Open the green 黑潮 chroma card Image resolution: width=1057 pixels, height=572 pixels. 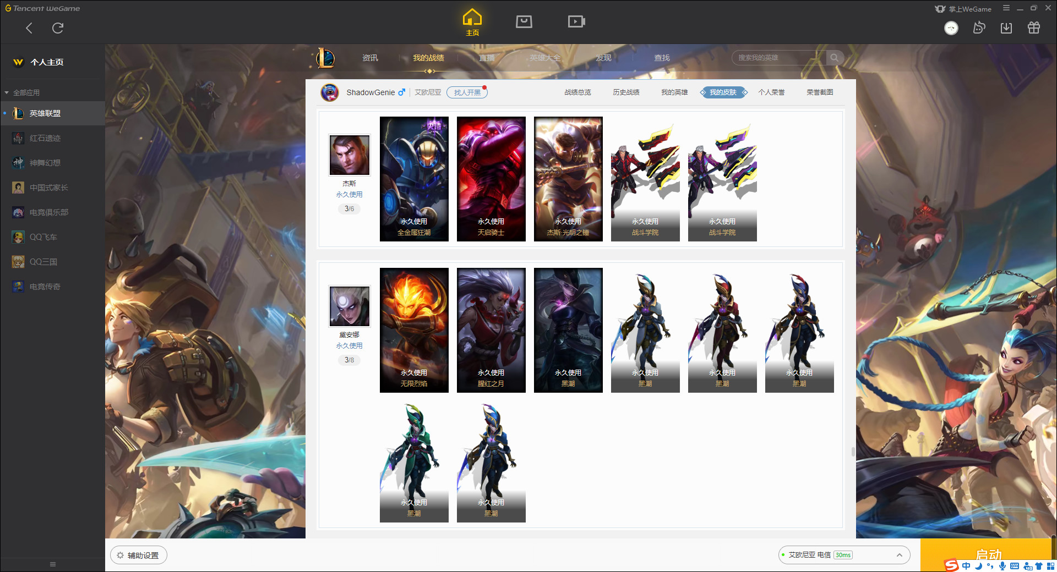coord(414,462)
